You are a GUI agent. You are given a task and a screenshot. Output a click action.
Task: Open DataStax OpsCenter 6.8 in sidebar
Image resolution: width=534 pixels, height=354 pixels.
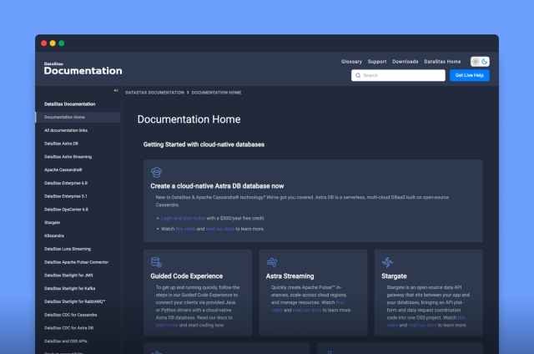click(66, 210)
